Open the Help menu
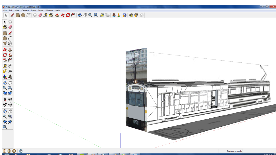The image size is (276, 155). point(58,10)
